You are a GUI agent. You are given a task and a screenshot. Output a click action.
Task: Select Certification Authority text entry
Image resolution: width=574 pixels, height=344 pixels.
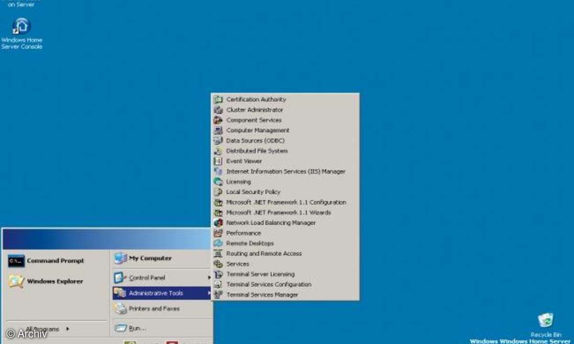pyautogui.click(x=256, y=99)
